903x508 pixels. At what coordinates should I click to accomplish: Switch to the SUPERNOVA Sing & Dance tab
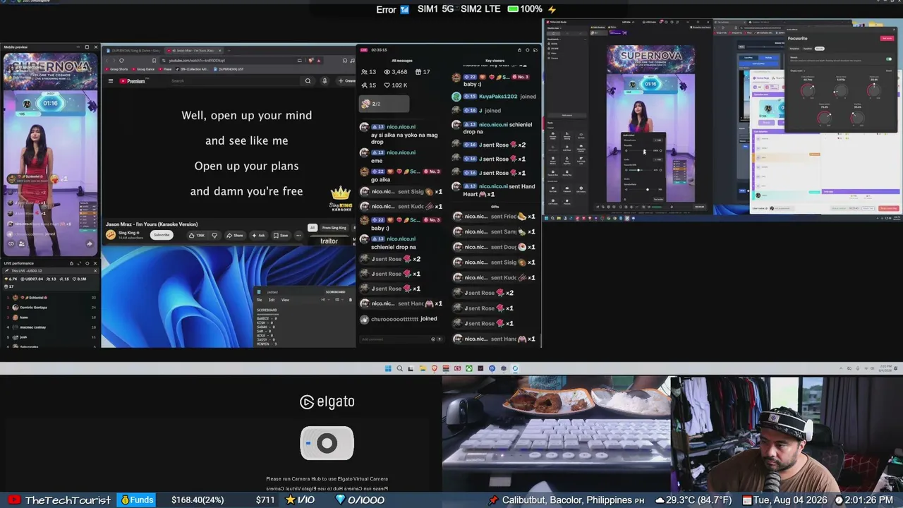135,50
